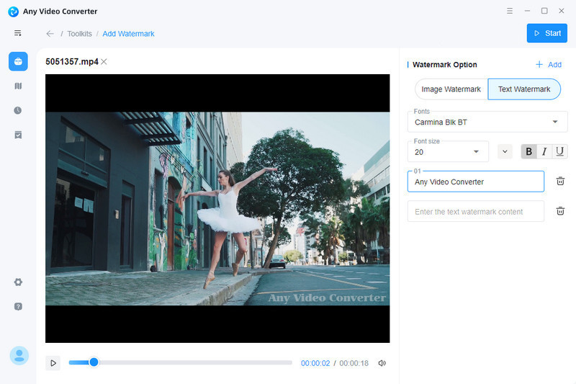The width and height of the screenshot is (576, 384).
Task: Click the playback progress slider handle
Action: tap(94, 362)
